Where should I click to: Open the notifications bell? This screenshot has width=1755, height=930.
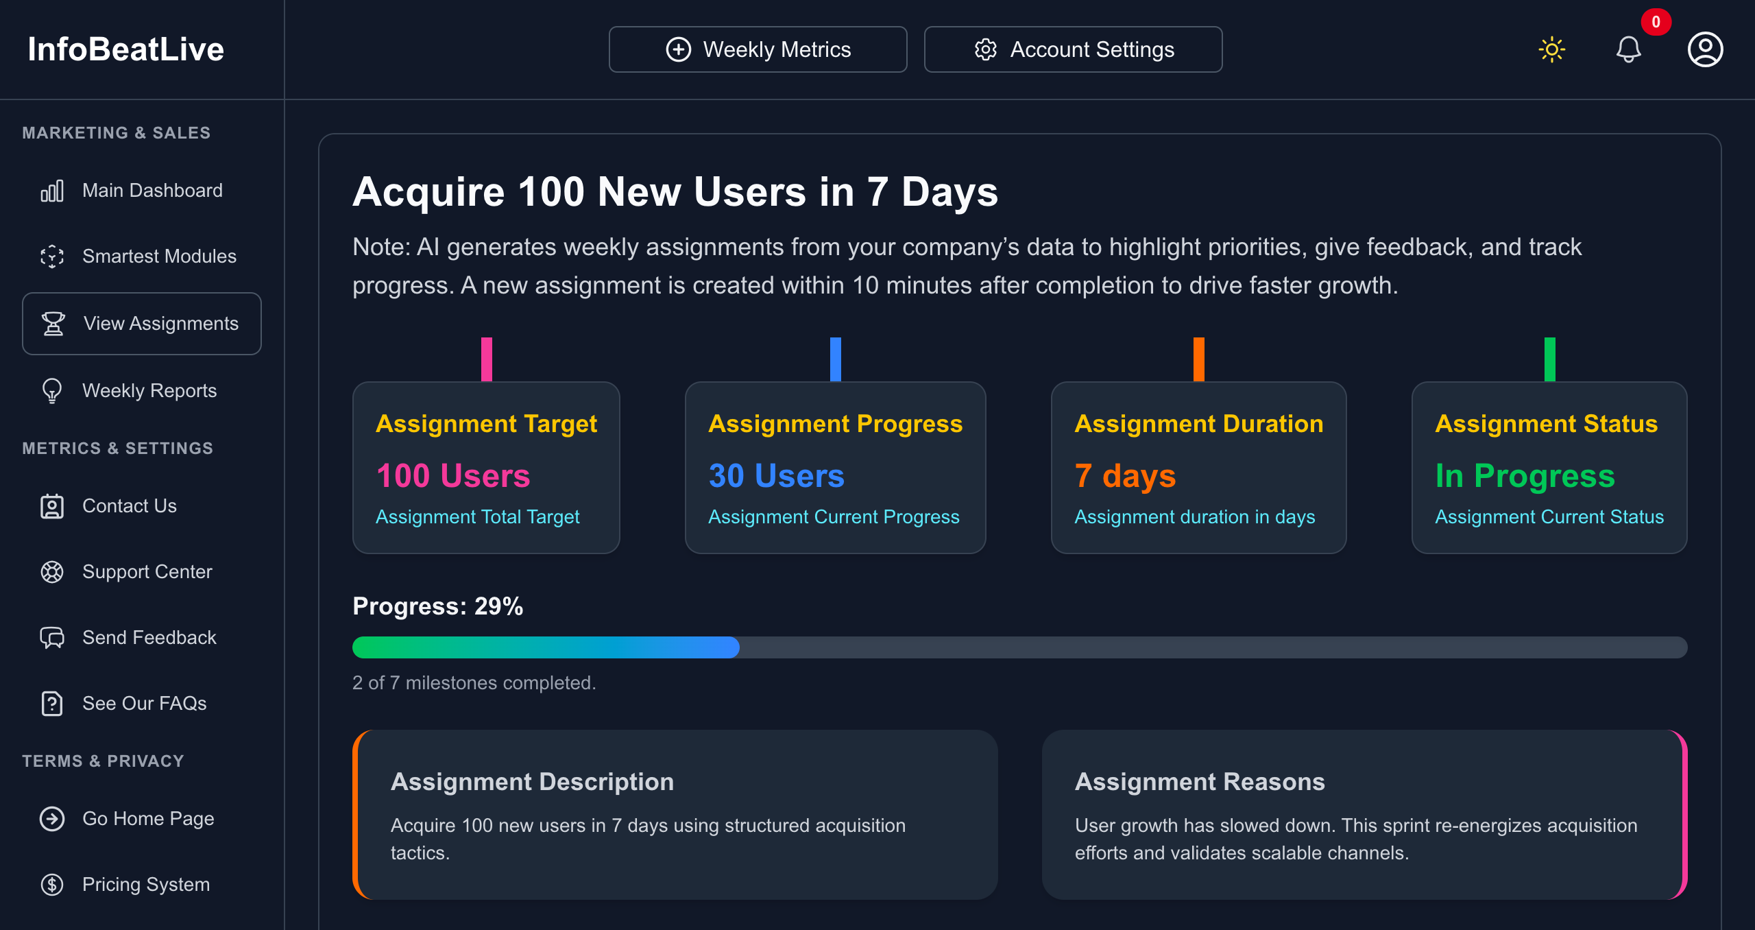[1628, 49]
